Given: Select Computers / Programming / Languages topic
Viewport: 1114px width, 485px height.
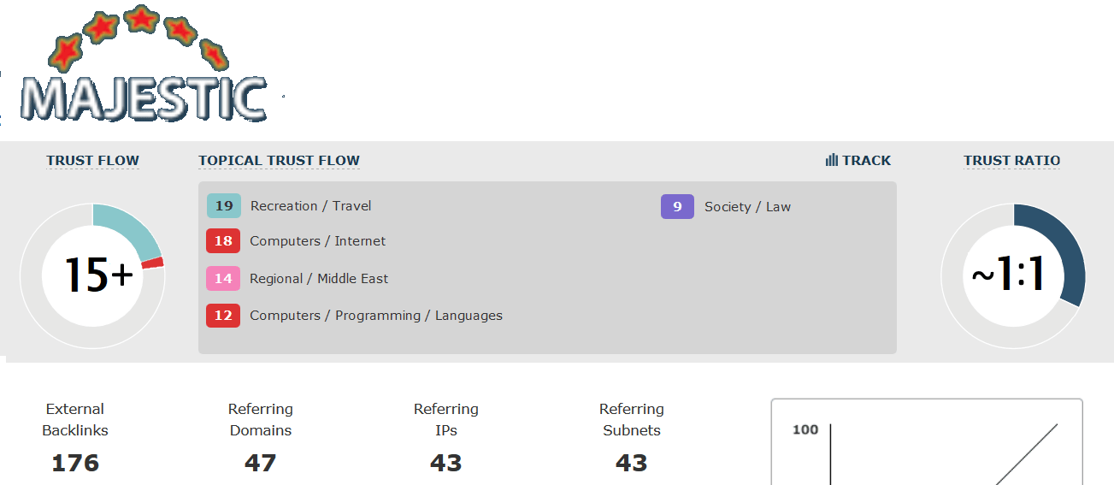Looking at the screenshot, I should tap(376, 316).
